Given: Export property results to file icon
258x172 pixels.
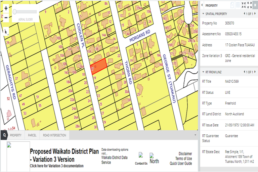Looking at the screenshot, I should click(x=232, y=5).
